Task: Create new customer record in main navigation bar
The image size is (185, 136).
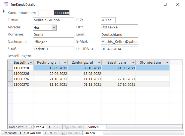Action: (x=55, y=133)
